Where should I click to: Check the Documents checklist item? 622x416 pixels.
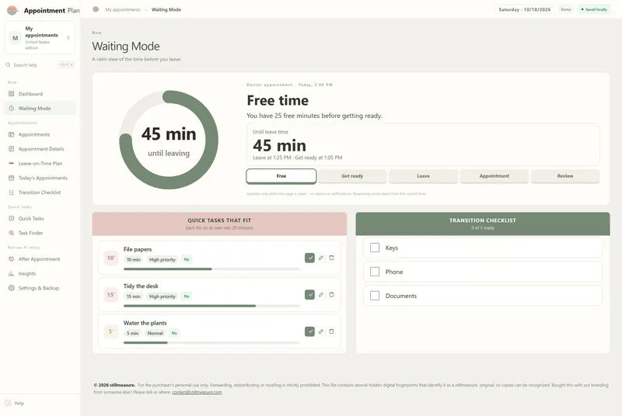(375, 296)
